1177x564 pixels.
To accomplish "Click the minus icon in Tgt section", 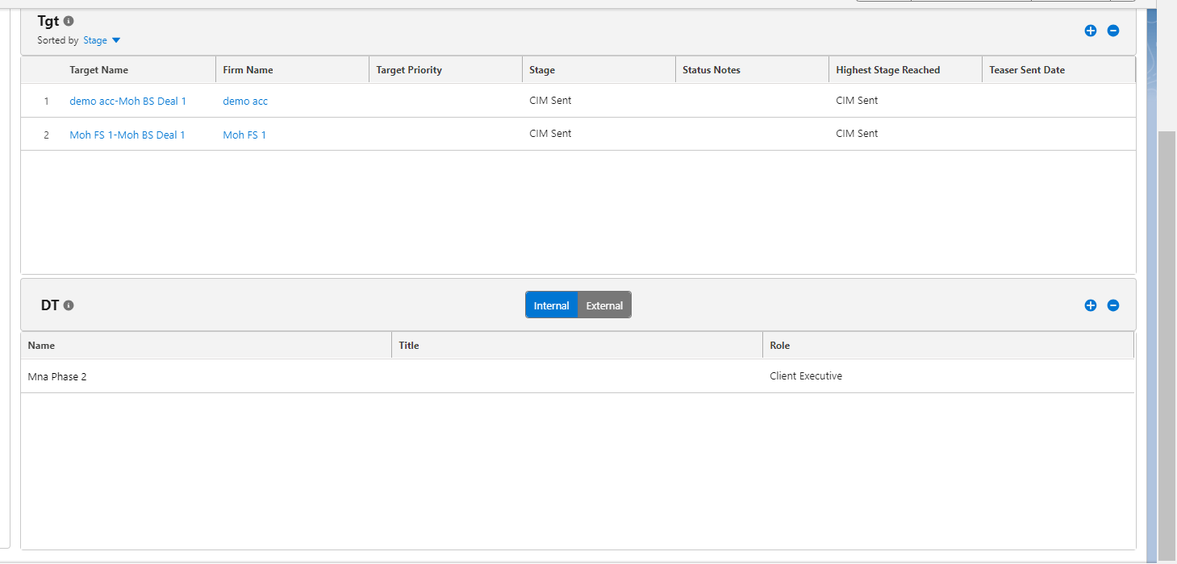I will [1112, 31].
